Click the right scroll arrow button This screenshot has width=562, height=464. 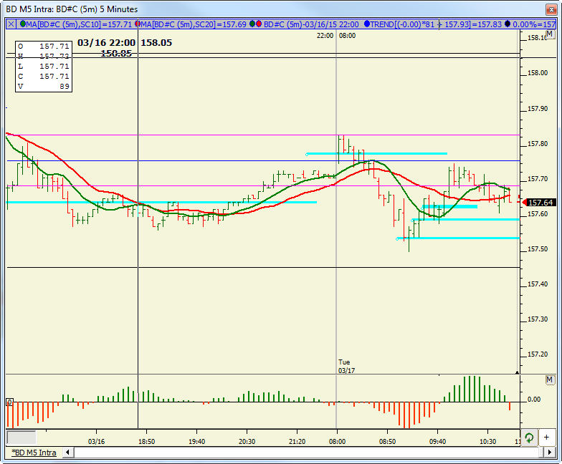(550, 453)
